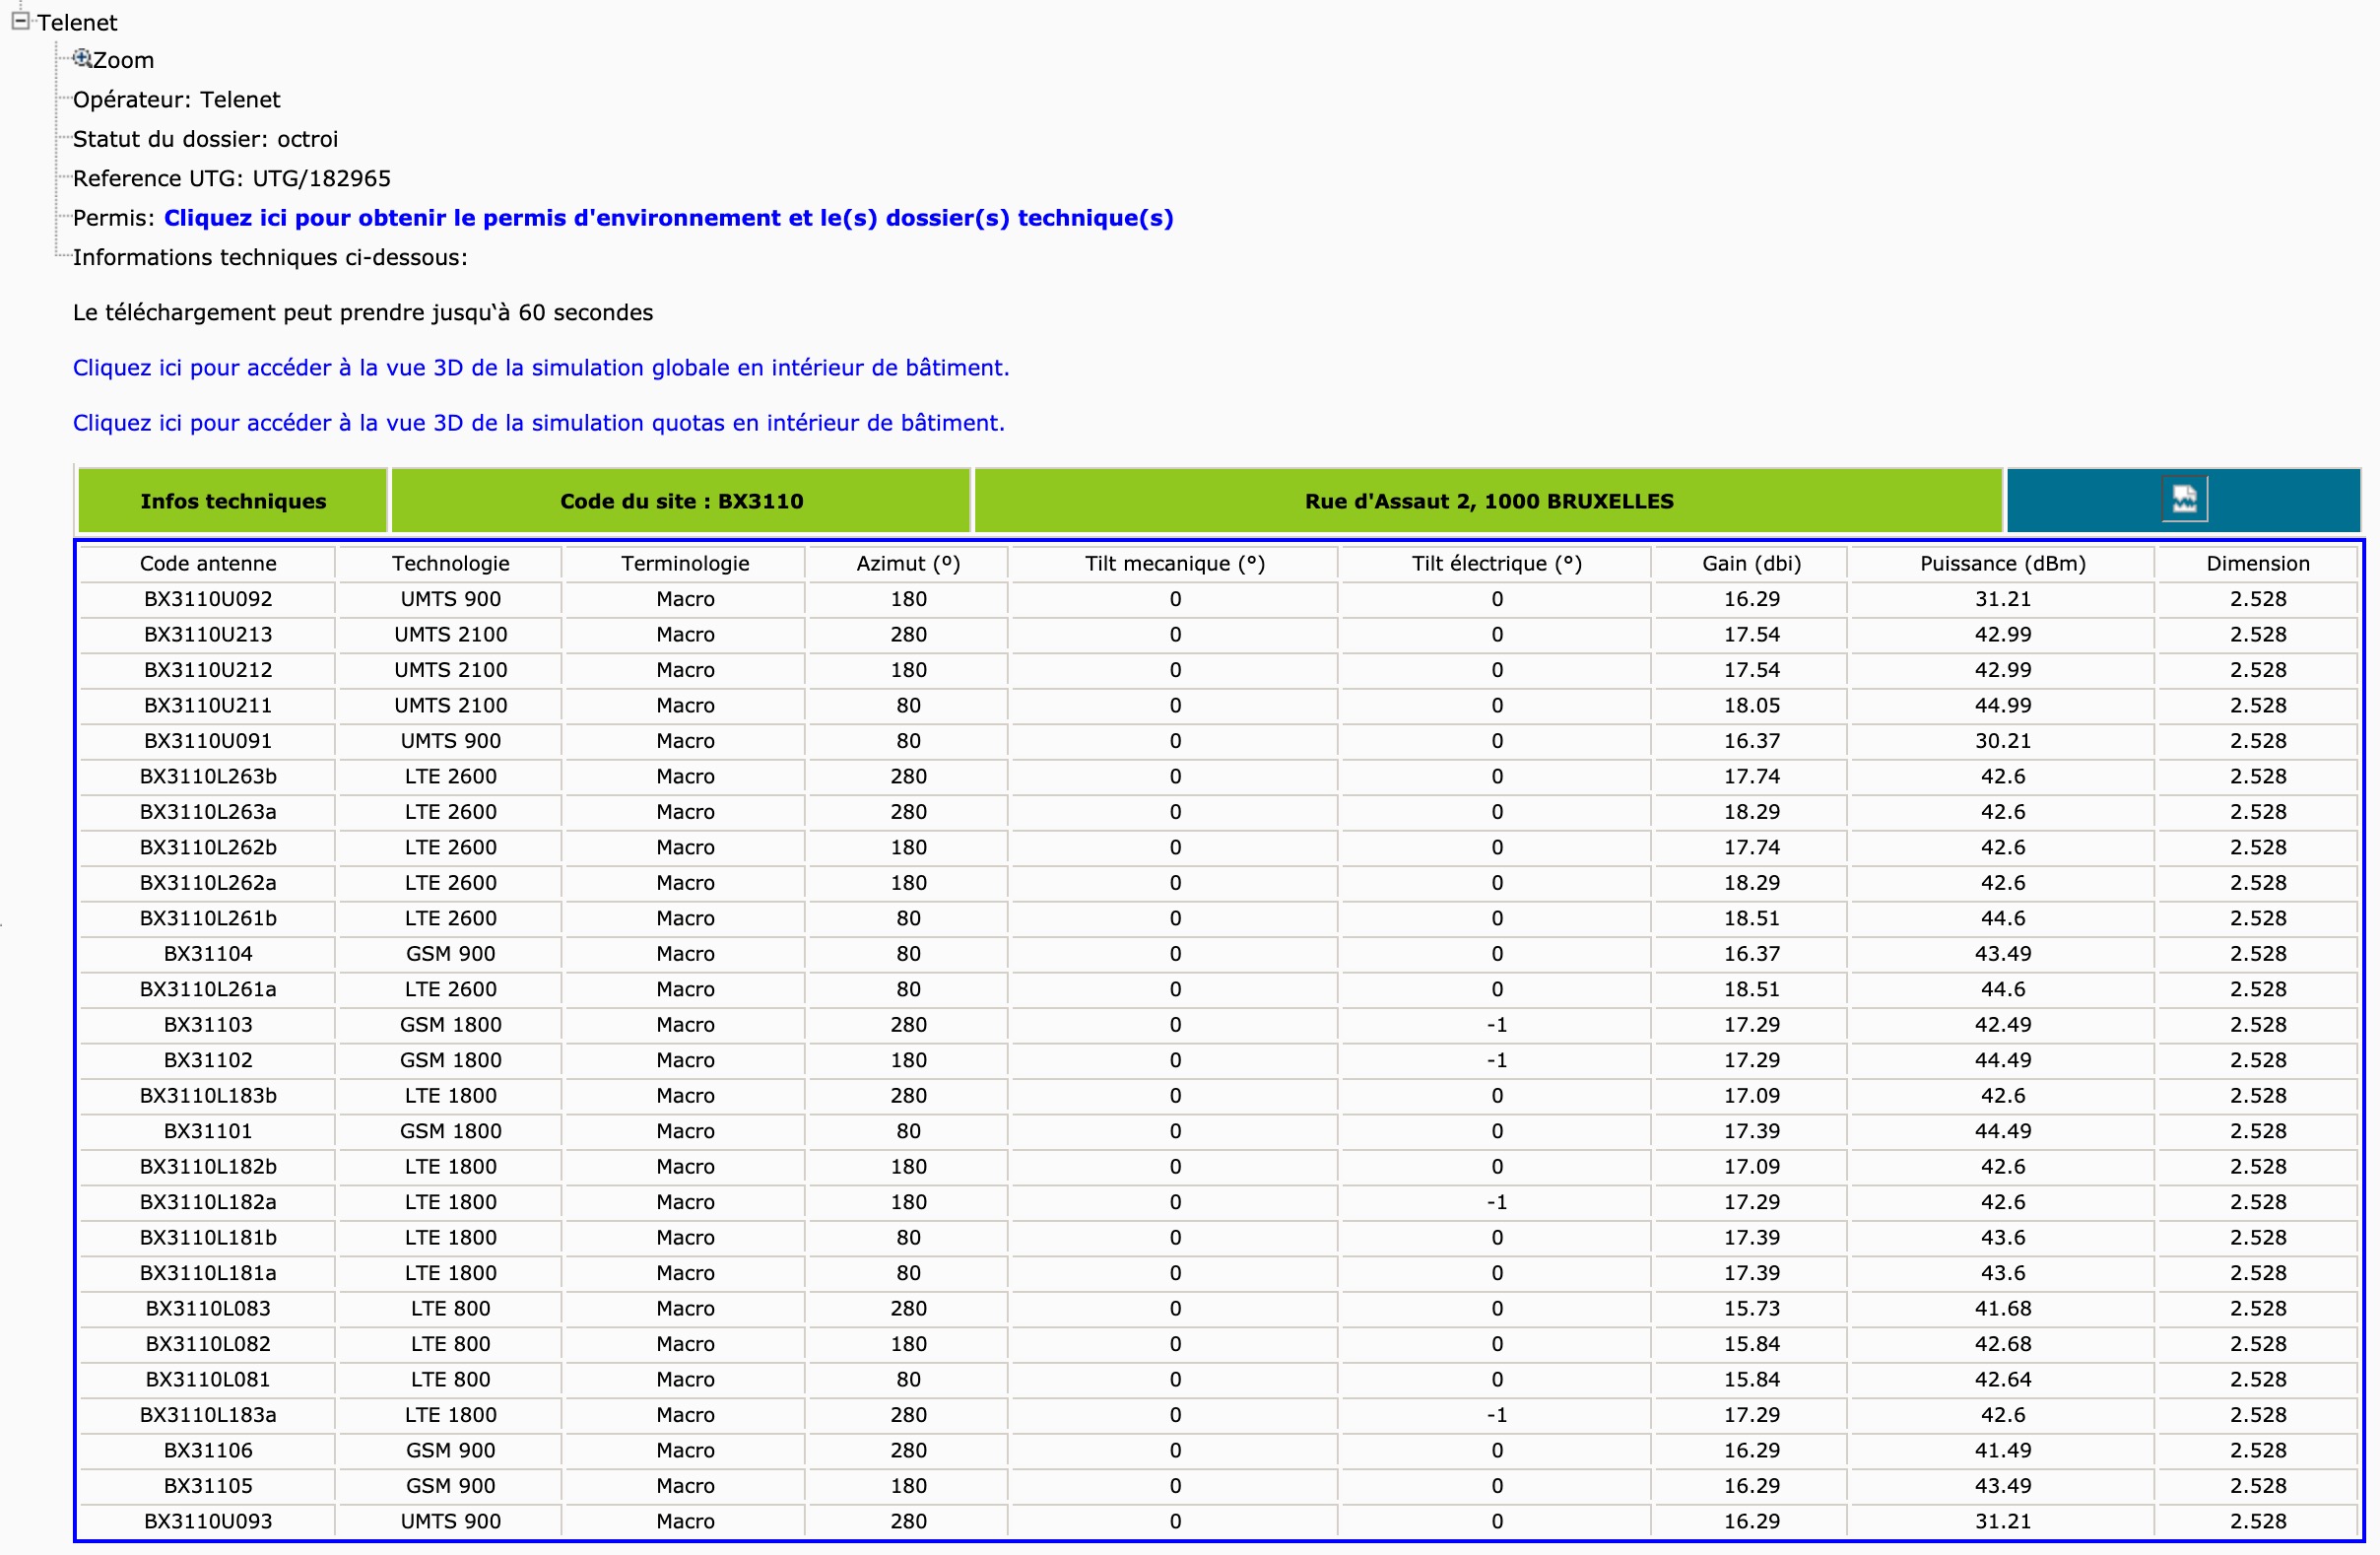
Task: Click gain value 16.37 in BX3110U091 row
Action: tap(1751, 741)
